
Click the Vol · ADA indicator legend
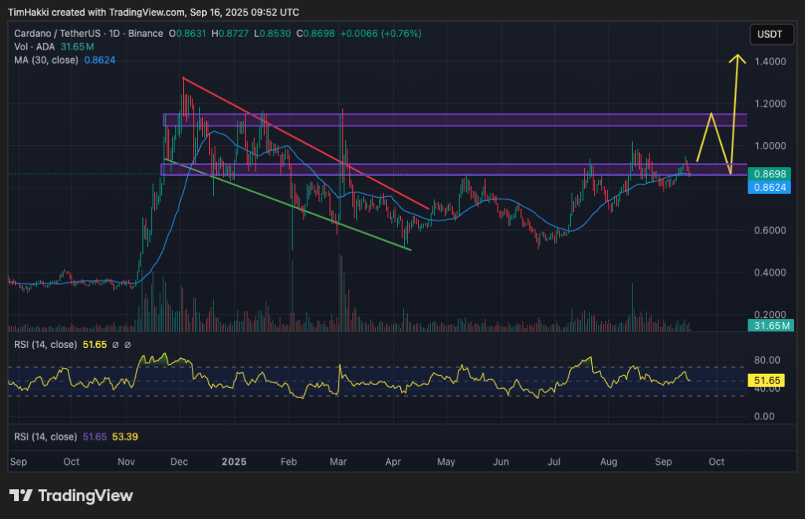click(33, 47)
